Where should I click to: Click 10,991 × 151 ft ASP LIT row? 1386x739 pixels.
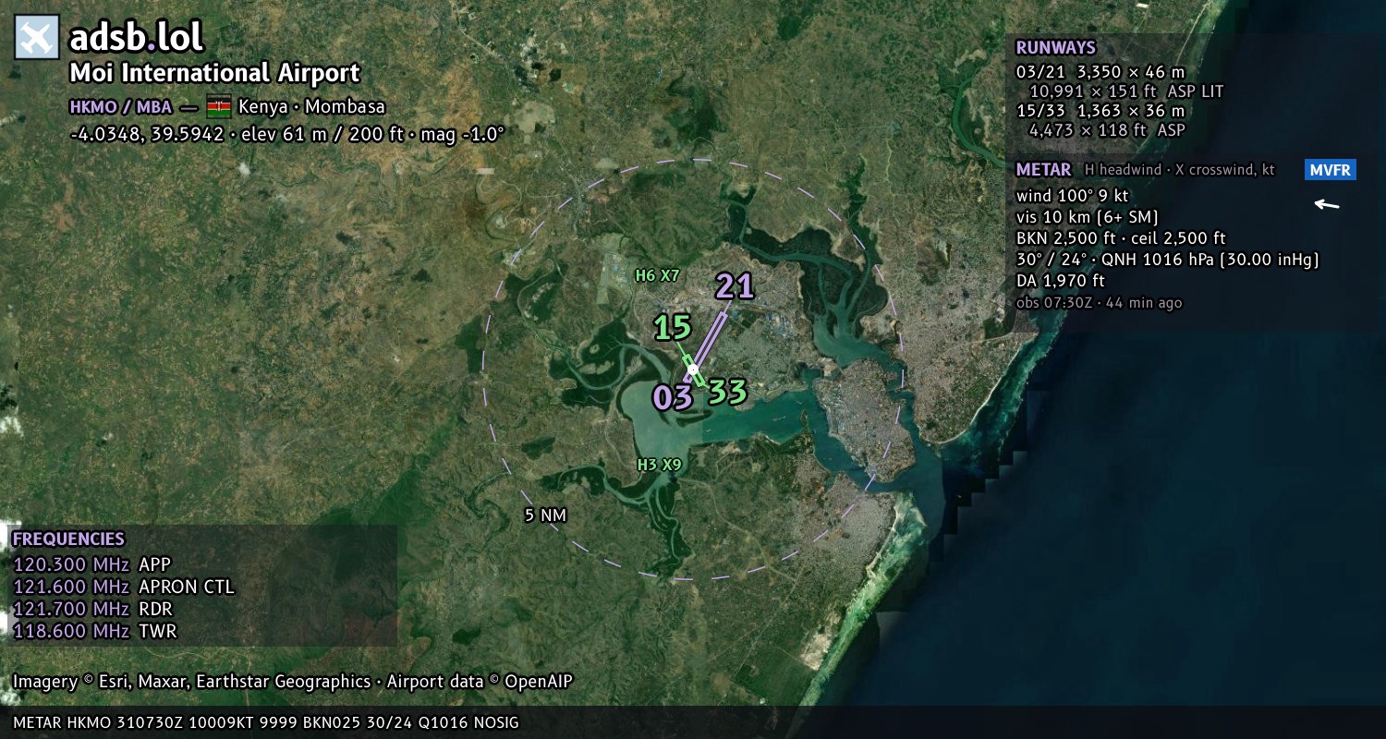coord(1125,91)
